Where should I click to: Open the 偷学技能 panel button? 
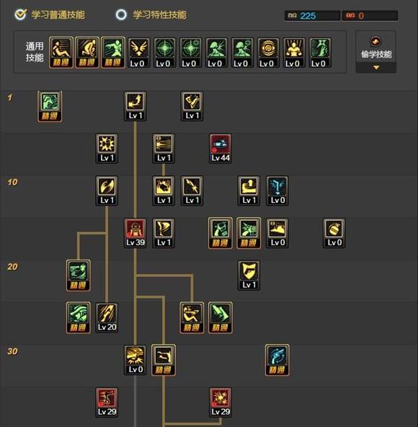click(x=376, y=48)
